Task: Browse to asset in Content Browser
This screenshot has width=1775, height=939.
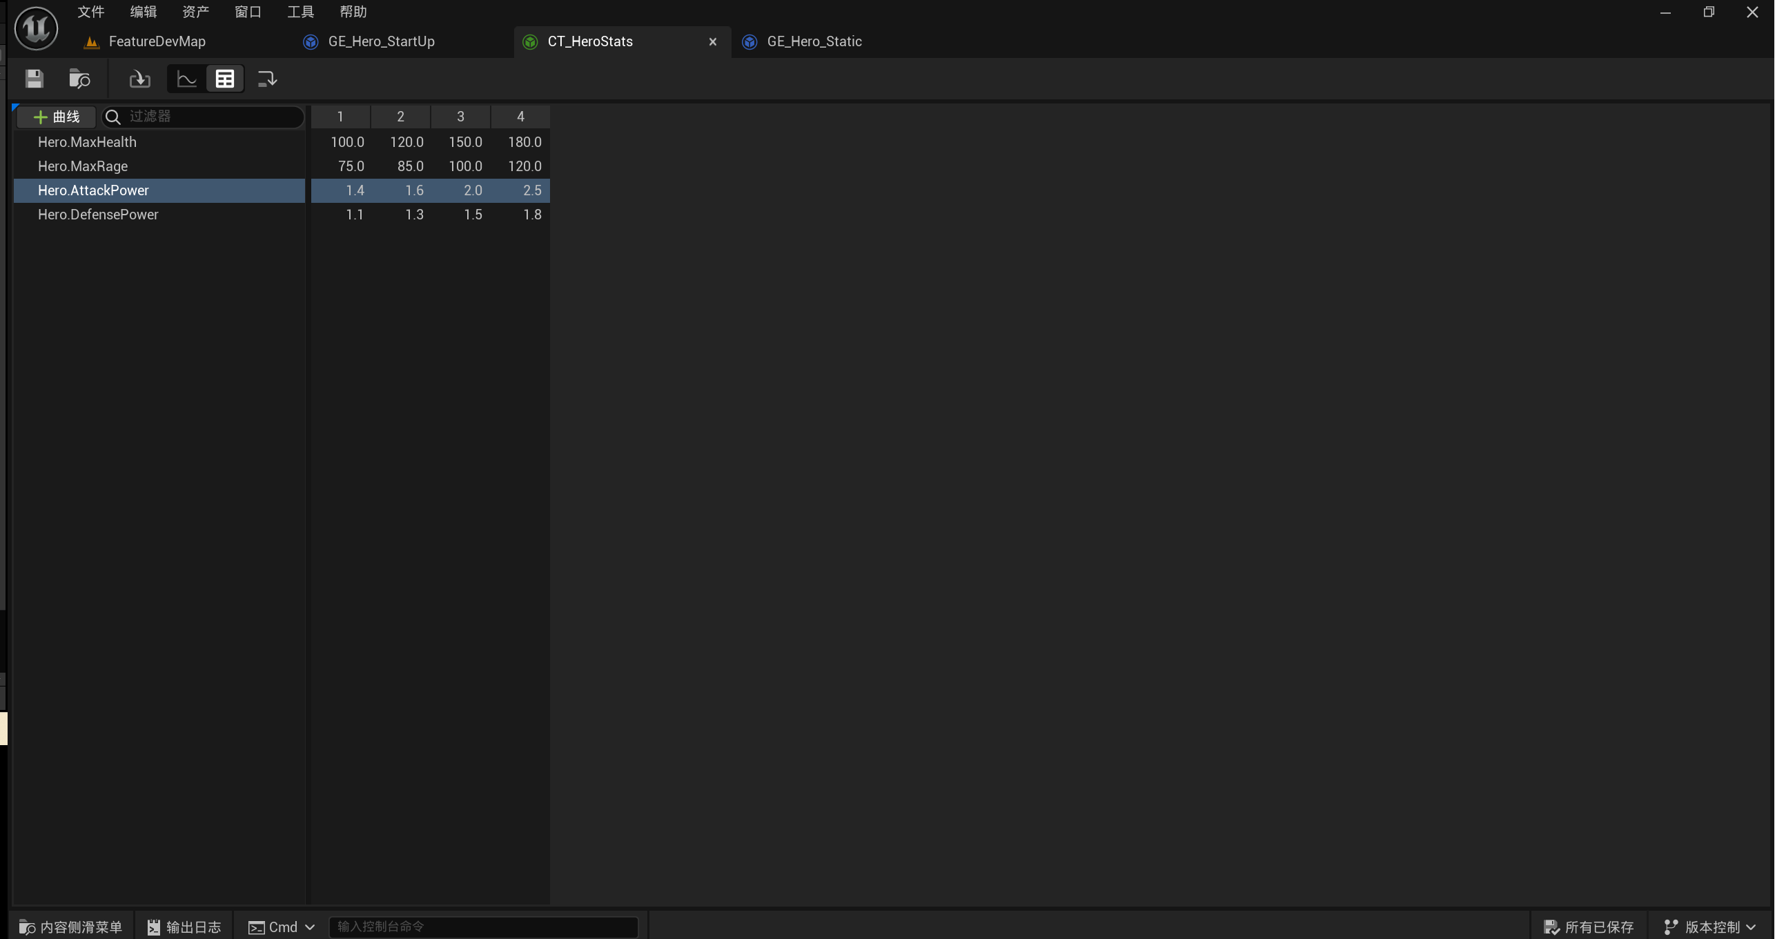Action: (x=79, y=79)
